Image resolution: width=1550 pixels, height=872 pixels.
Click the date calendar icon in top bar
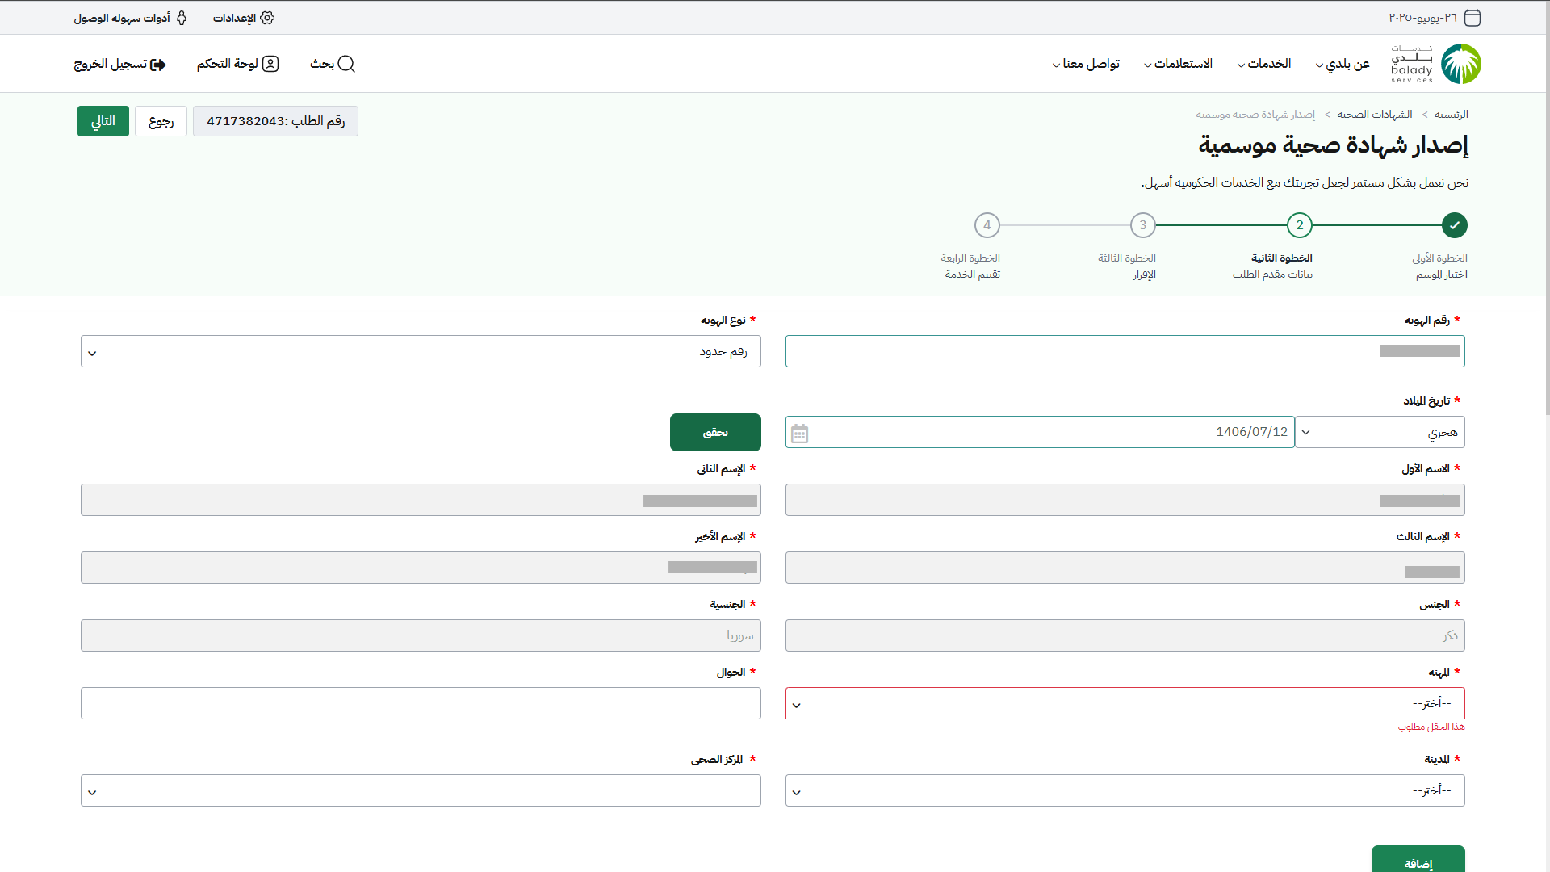[1472, 18]
